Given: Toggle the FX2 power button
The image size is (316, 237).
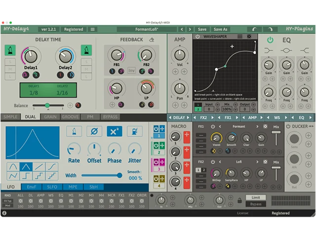Looking at the screenshot, I should 213,162.
